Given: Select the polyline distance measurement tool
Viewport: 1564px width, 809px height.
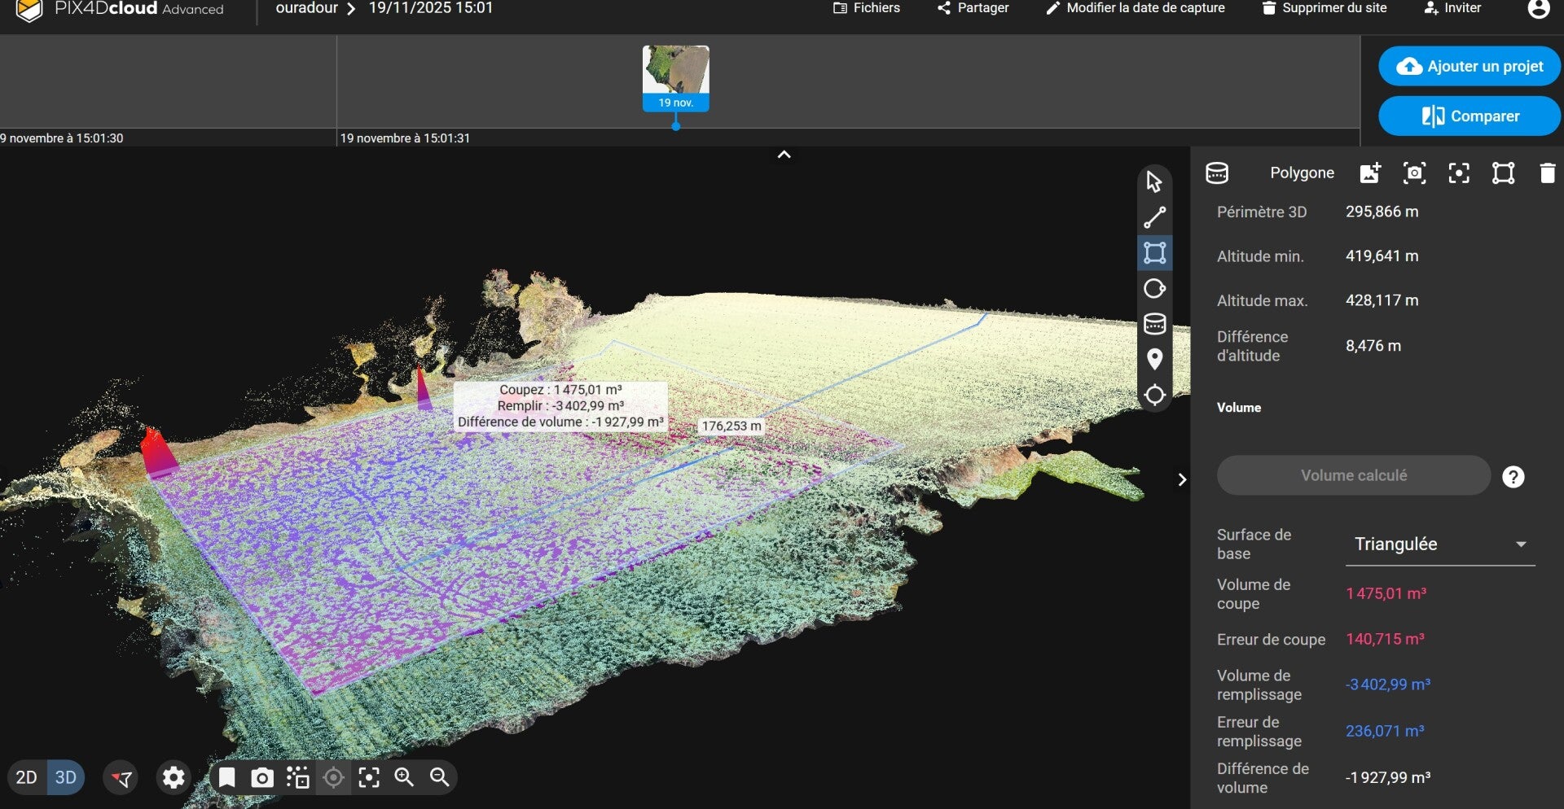Looking at the screenshot, I should pos(1154,218).
